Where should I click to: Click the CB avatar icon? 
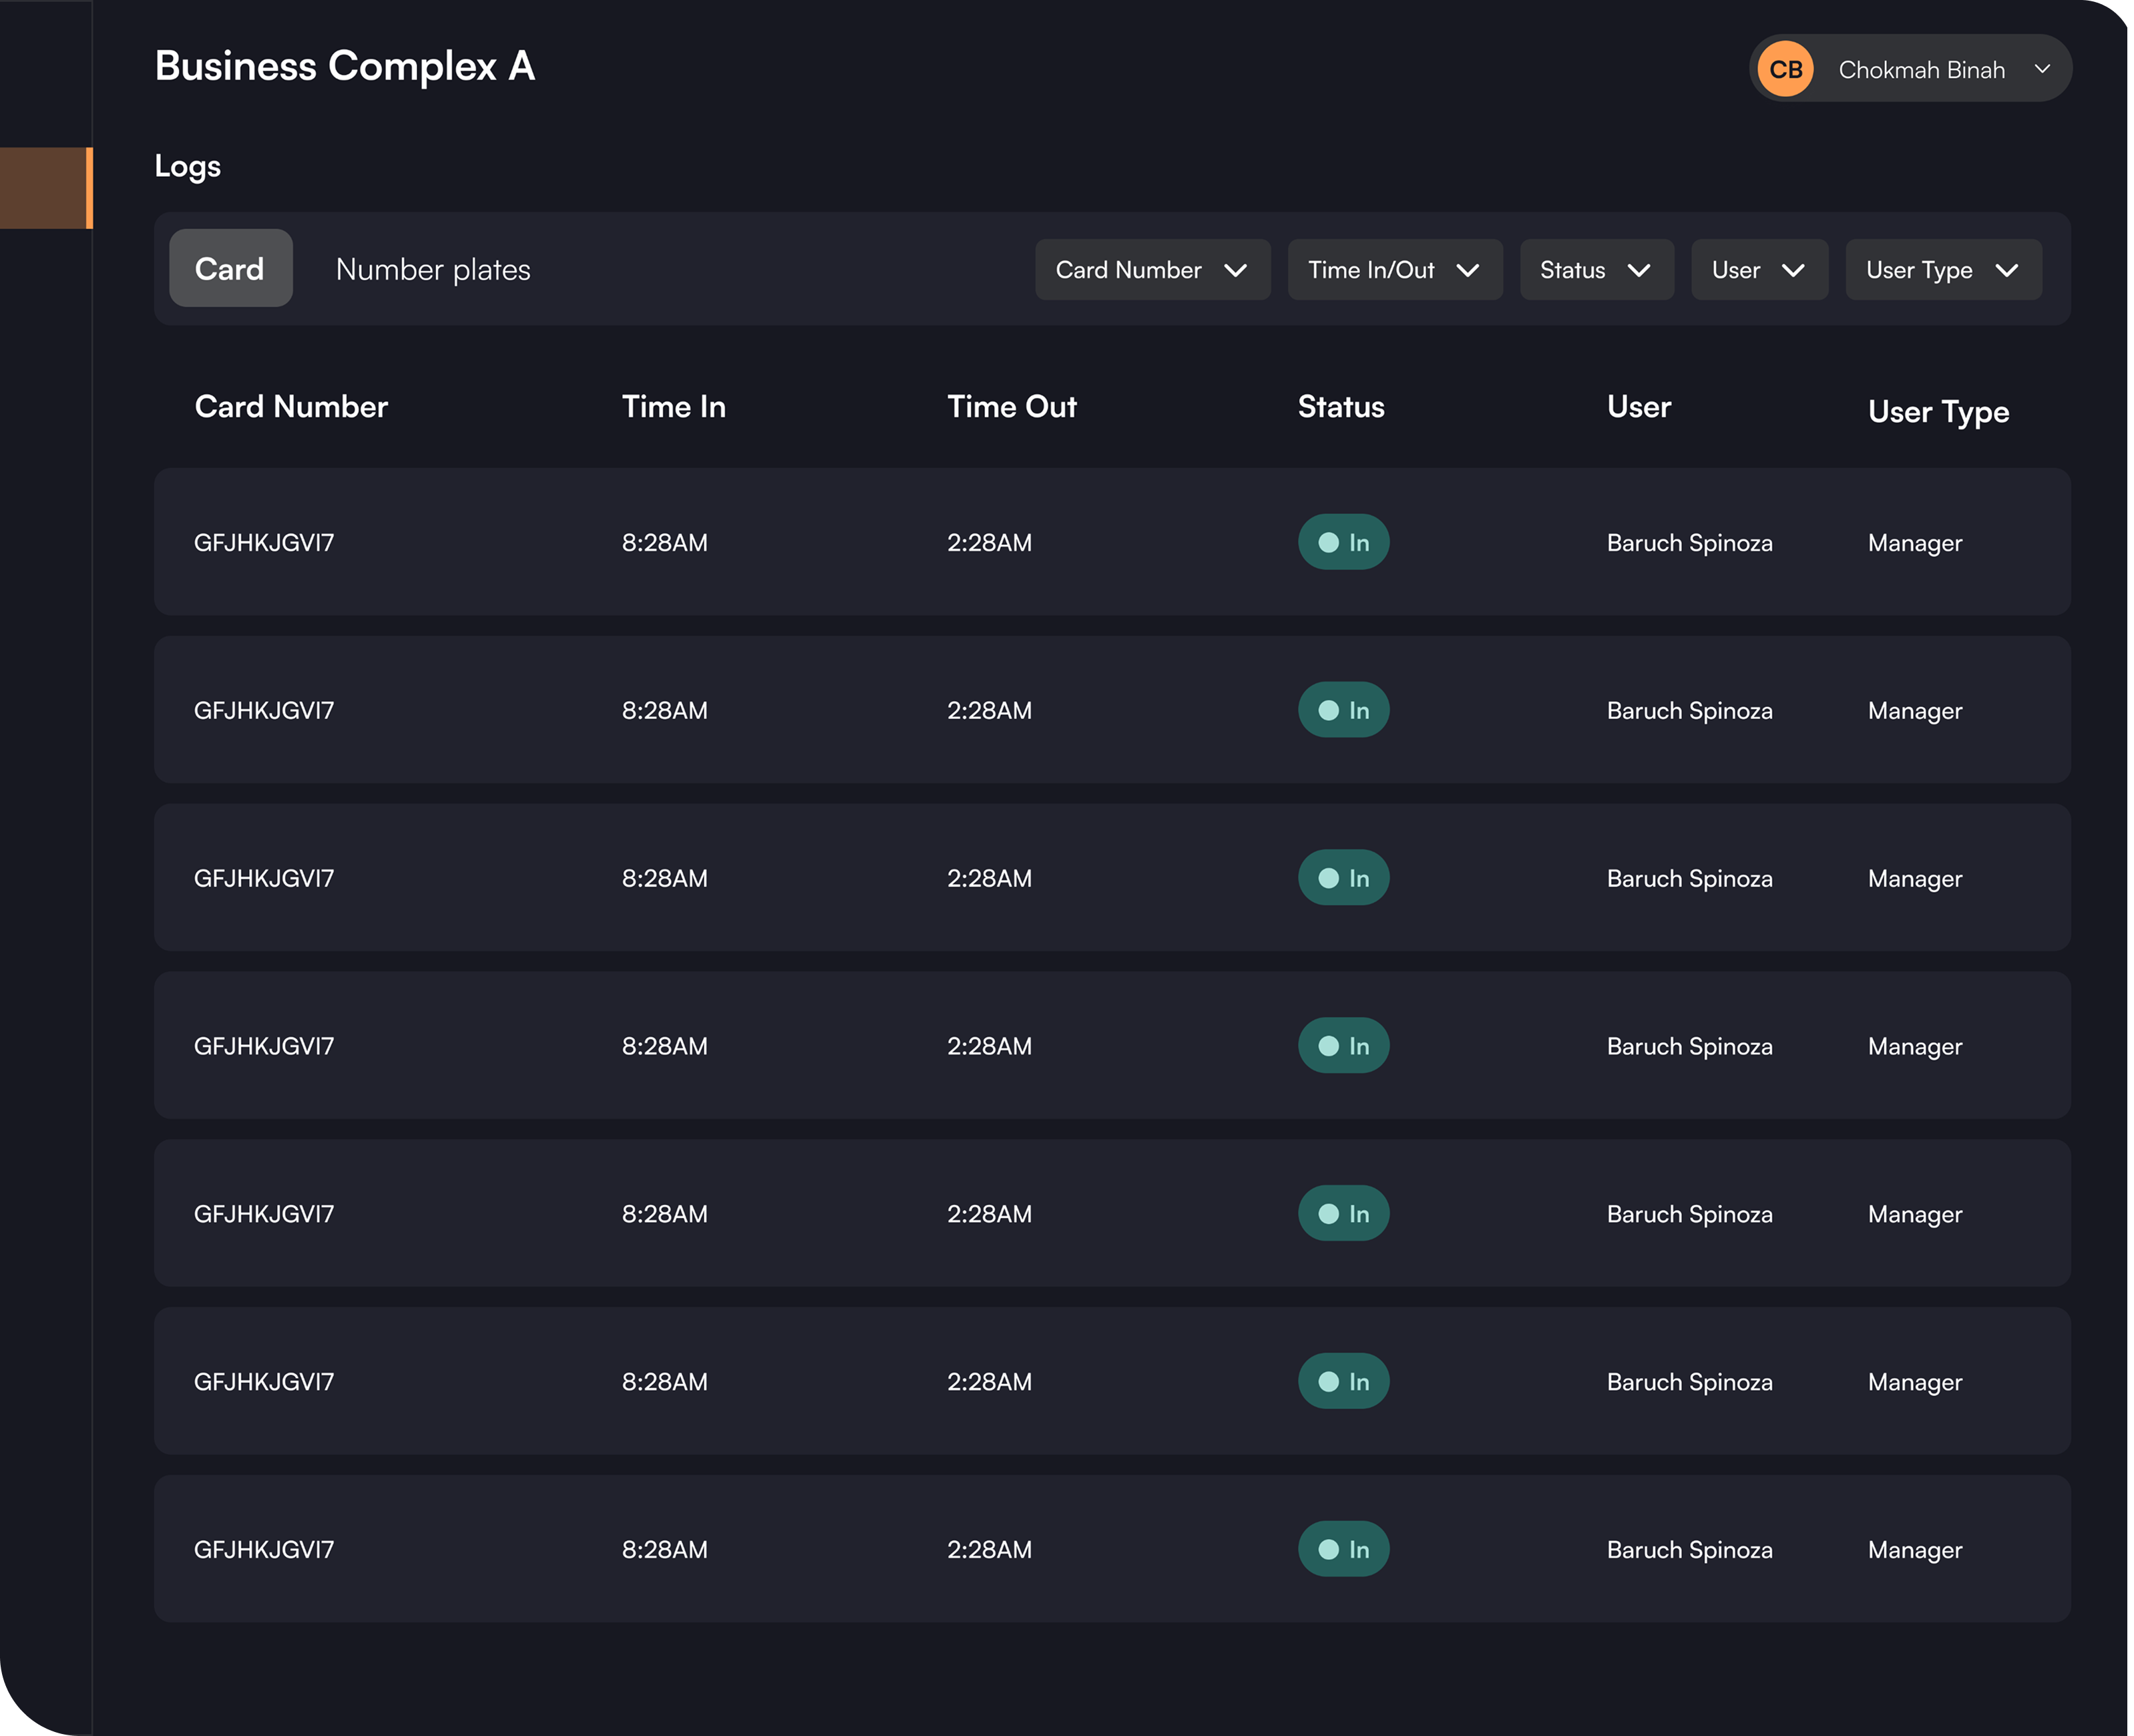click(x=1785, y=69)
